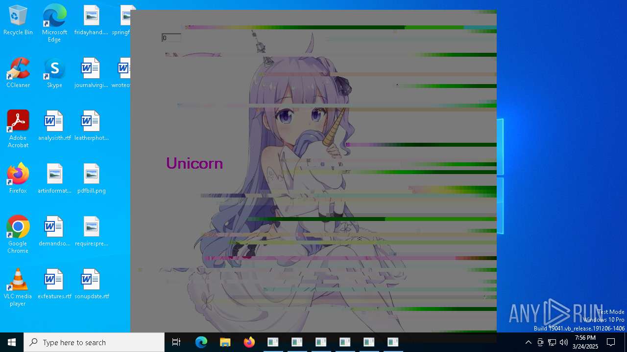This screenshot has width=627, height=352.
Task: Open the clock showing 7:56 PM
Action: tap(585, 342)
